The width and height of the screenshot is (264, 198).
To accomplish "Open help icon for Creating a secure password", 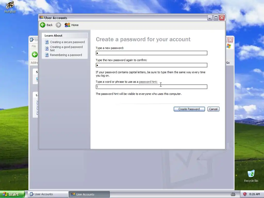I will 47,42.
